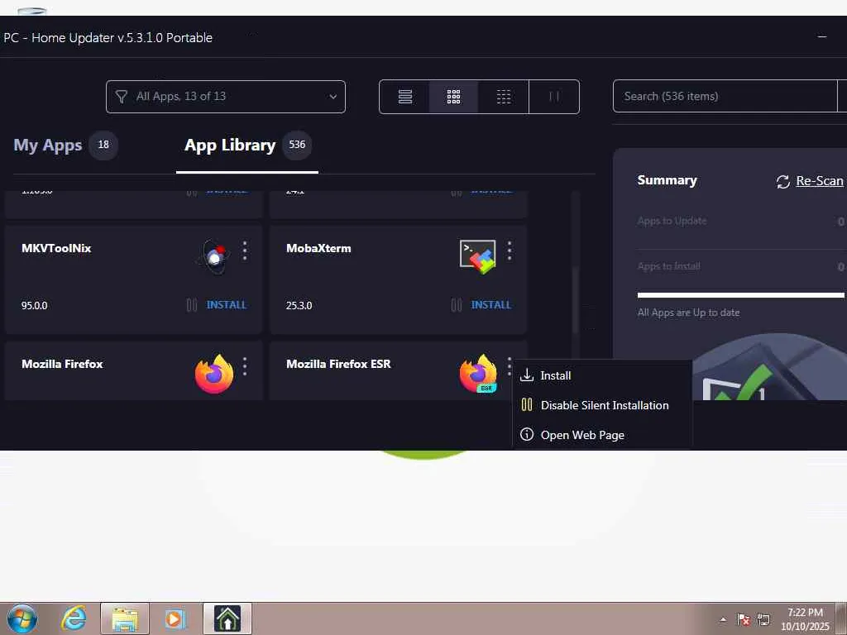Open MobaXterm three-dot menu
Screen dimensions: 847x635
(510, 251)
